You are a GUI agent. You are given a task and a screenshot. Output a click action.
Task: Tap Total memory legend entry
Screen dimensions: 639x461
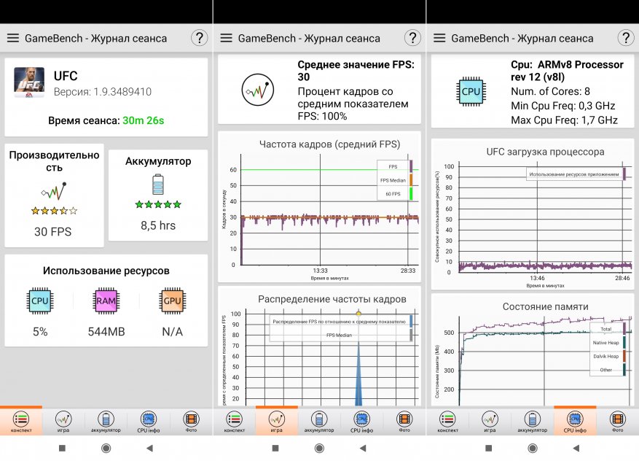[x=605, y=329]
